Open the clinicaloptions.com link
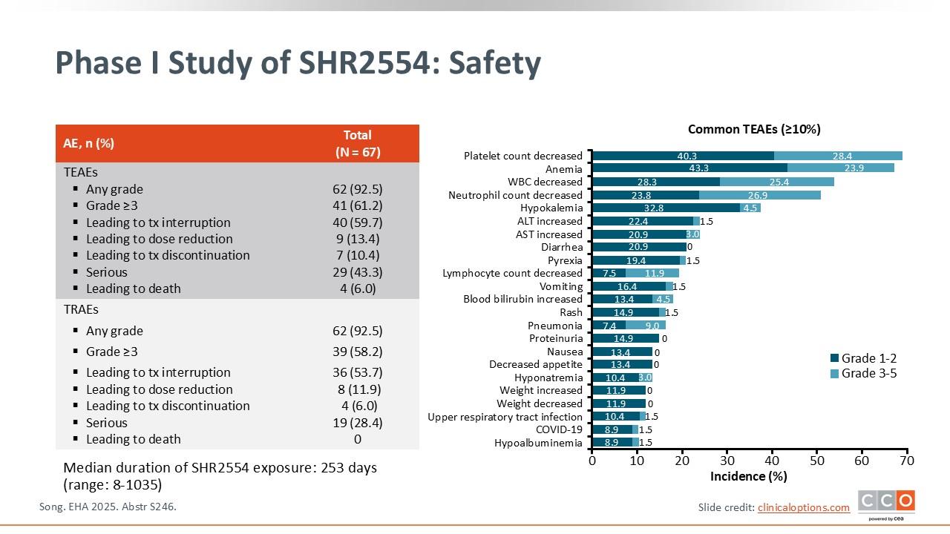The width and height of the screenshot is (950, 534). click(803, 507)
